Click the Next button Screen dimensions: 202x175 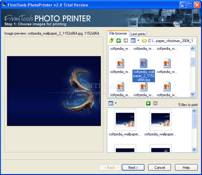[133, 168]
